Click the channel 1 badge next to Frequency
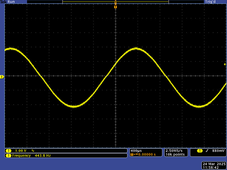This screenshot has height=170, width=227. (x=9, y=156)
